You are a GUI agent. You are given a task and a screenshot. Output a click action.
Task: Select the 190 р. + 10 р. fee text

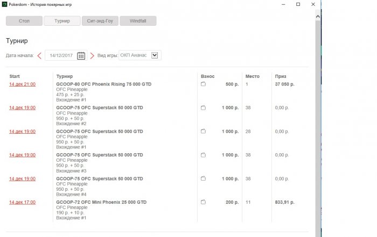tap(70, 212)
